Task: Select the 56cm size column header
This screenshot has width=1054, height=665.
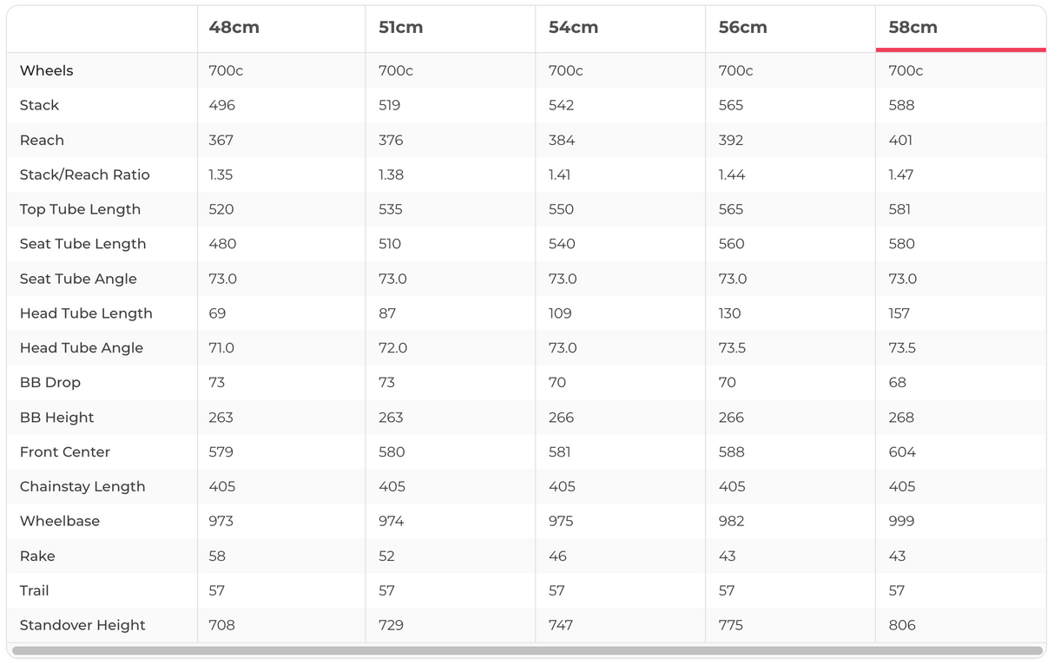Action: pos(742,28)
